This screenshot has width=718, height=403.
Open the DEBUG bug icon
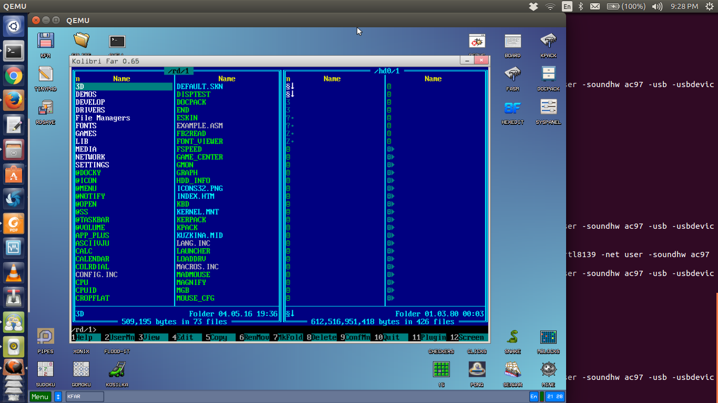pos(477,41)
